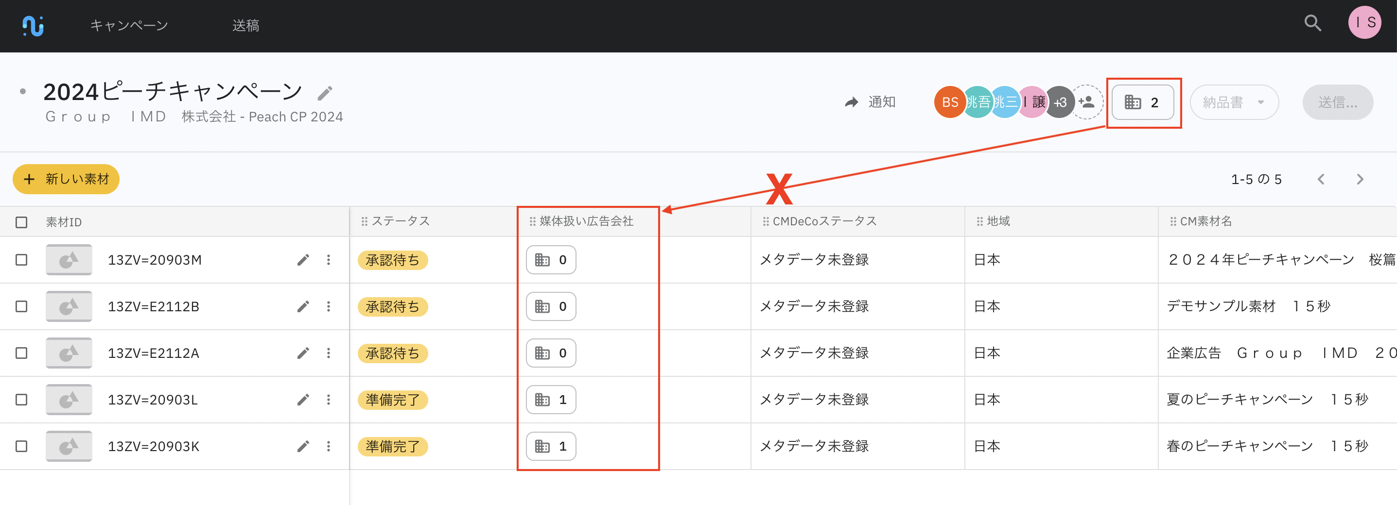Open three-dot menu for 13ZV=E2112B row
Image resolution: width=1397 pixels, height=505 pixels.
coord(328,307)
